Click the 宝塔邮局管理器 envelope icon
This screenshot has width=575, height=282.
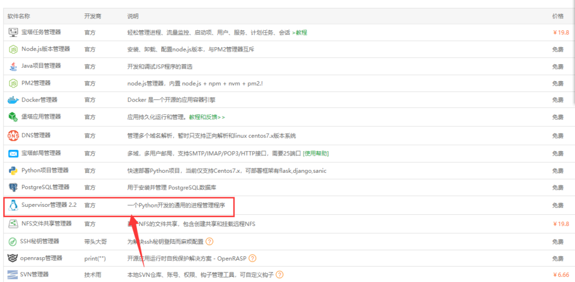coord(13,154)
